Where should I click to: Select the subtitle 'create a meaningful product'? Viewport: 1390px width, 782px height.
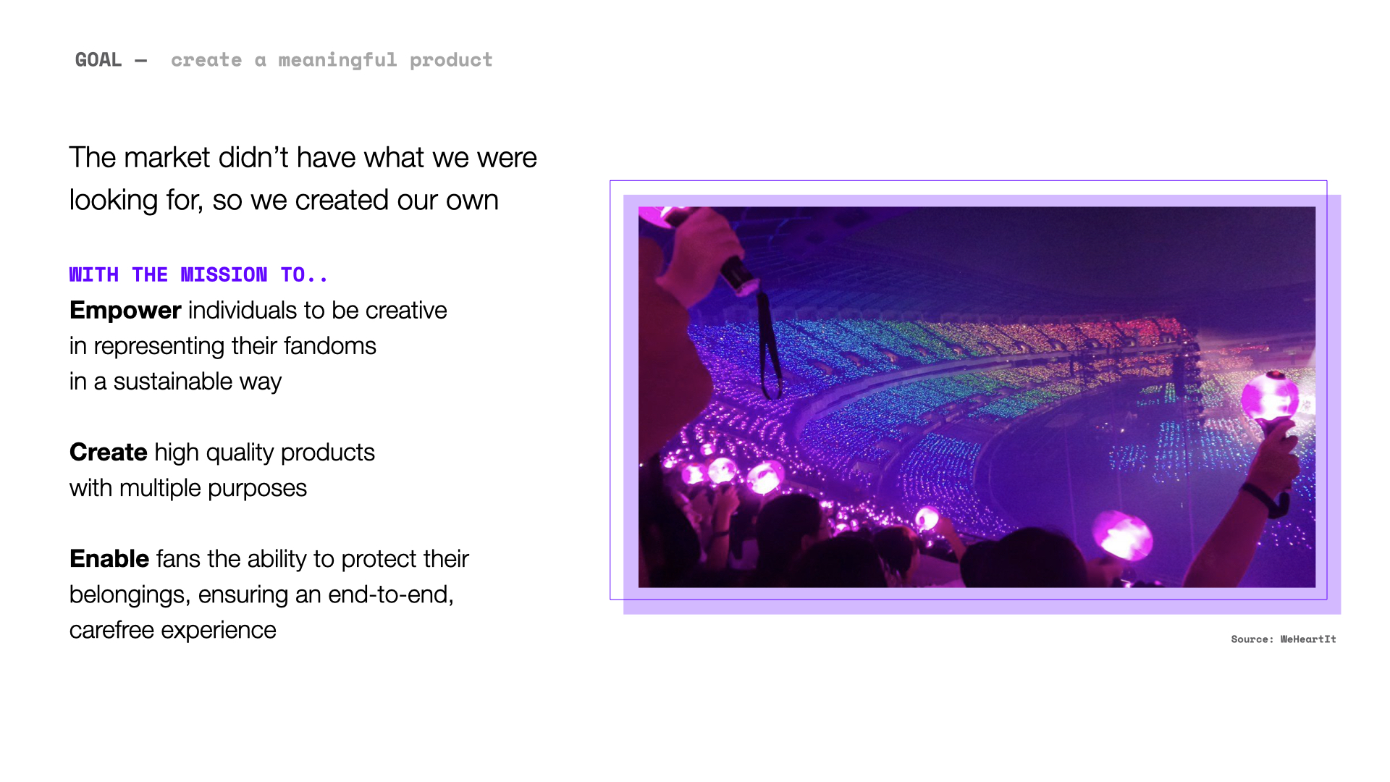coord(332,60)
